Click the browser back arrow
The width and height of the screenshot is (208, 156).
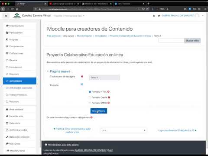coord(3,9)
